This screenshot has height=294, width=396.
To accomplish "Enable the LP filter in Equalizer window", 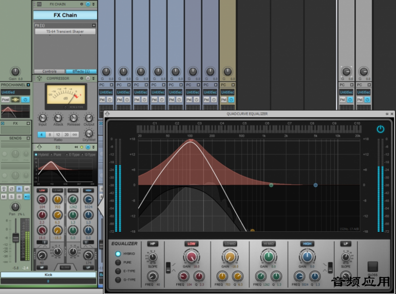I will point(346,244).
